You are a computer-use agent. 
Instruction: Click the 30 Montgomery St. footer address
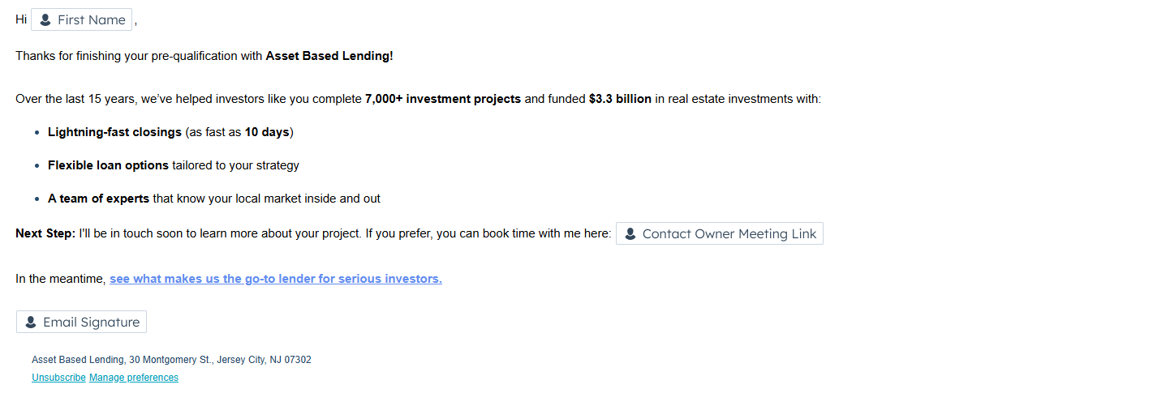coord(170,360)
